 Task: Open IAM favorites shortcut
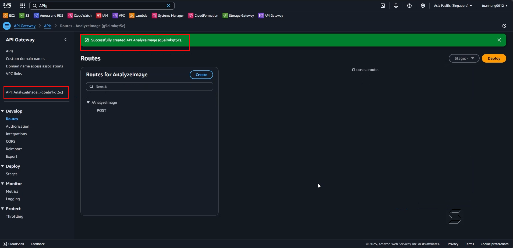[102, 16]
